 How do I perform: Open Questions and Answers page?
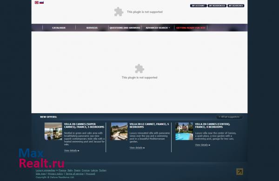(125, 28)
